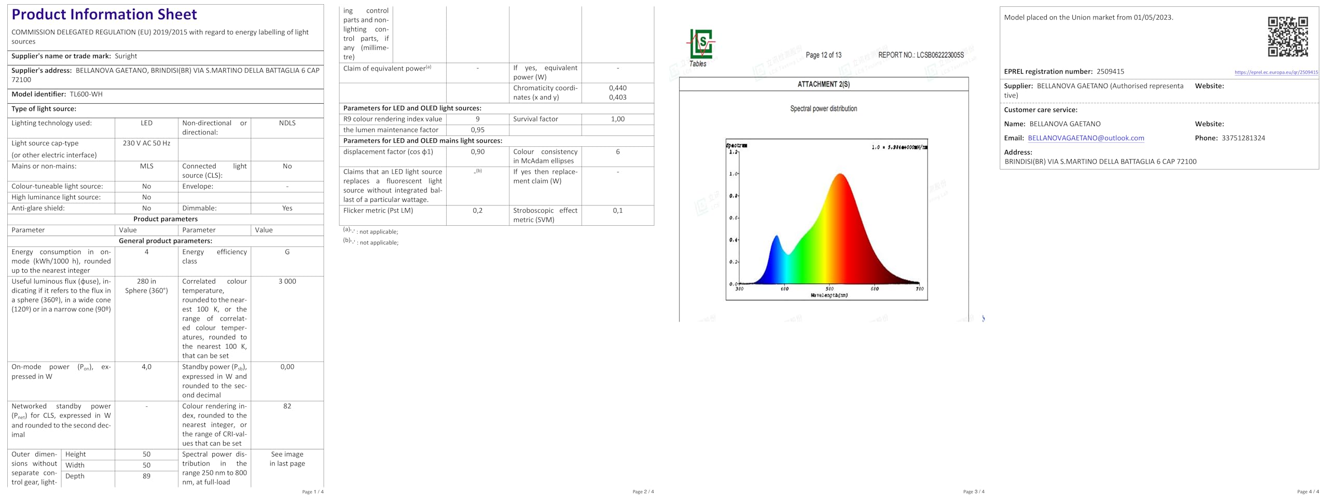The image size is (1328, 496).
Task: Click the stroboscopic effect value "0,1"
Action: (617, 211)
